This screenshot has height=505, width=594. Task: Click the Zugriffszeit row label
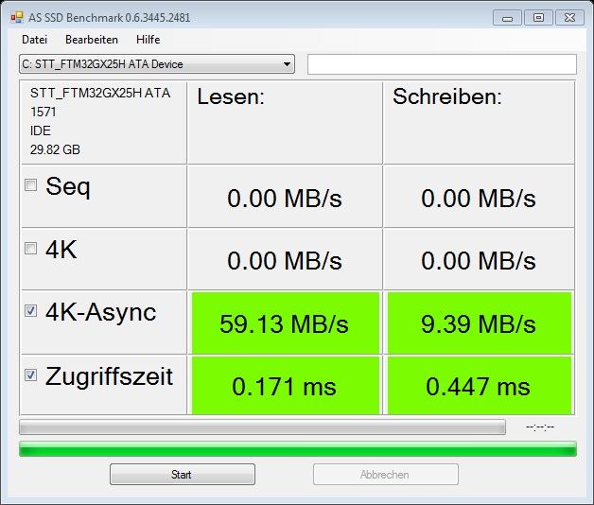point(109,376)
